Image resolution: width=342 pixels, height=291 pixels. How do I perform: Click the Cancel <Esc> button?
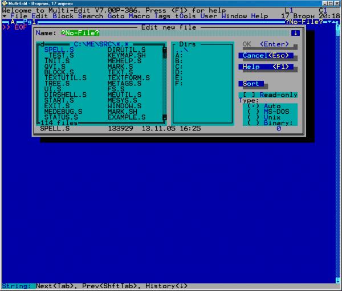point(266,55)
